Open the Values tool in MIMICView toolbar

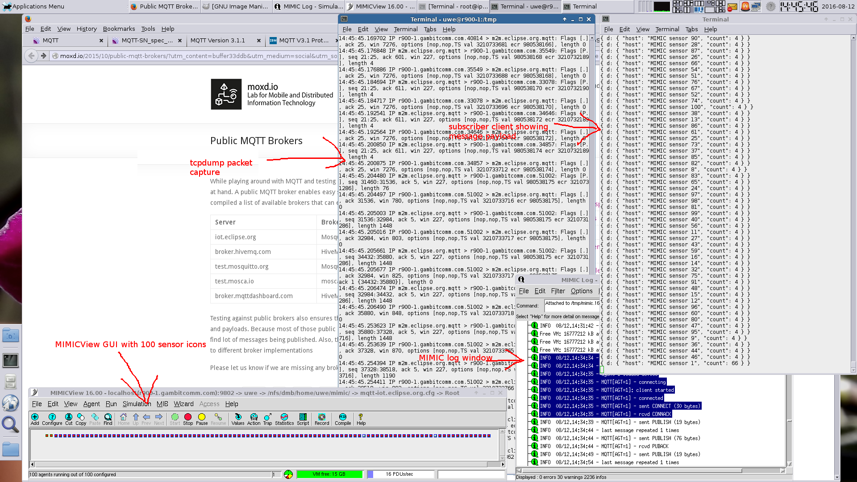tap(238, 419)
